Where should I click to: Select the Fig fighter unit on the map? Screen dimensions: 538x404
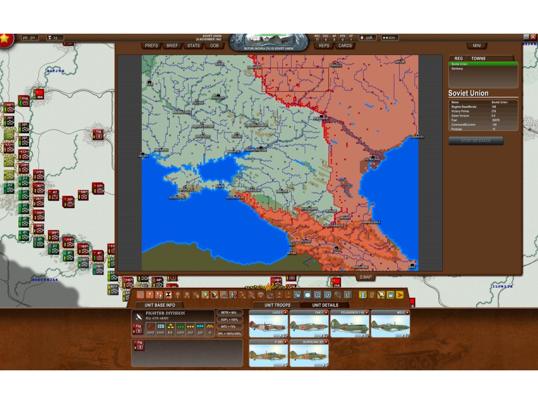[x=98, y=134]
